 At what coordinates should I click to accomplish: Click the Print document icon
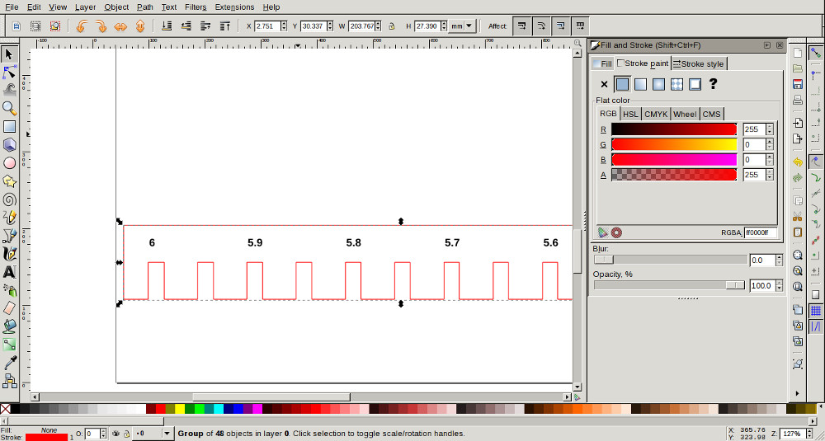pos(798,100)
